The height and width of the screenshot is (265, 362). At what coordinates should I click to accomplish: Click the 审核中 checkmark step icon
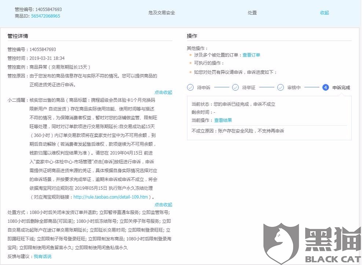[x=281, y=87]
